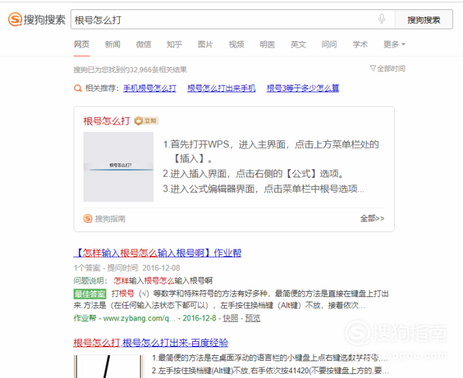
Task: Switch to the 英文 tab
Action: [298, 44]
